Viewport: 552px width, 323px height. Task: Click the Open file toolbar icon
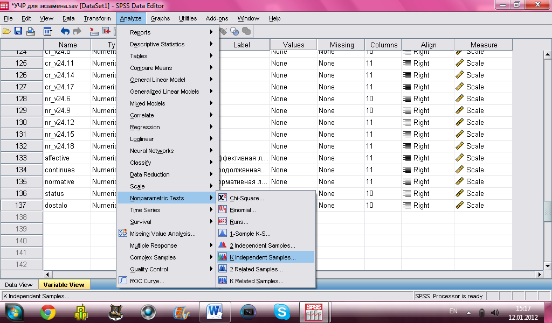6,32
